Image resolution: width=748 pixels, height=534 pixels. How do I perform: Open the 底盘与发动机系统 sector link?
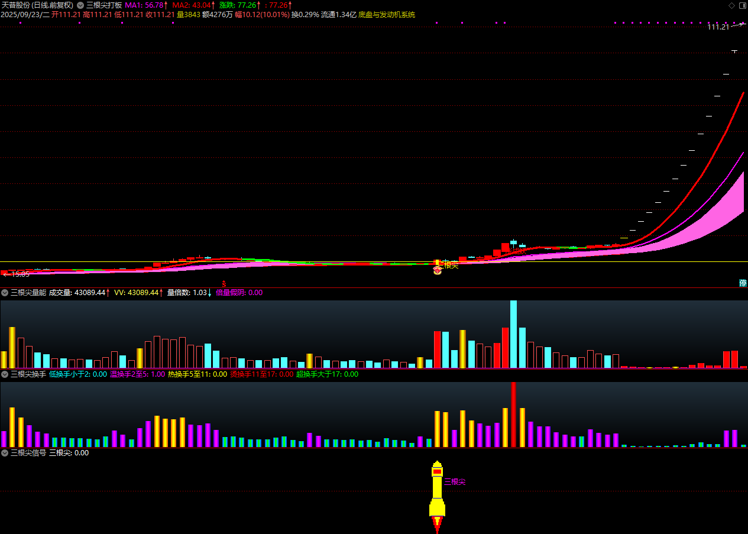[x=387, y=14]
